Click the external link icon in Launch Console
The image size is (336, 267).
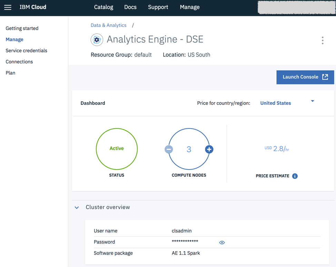click(325, 77)
